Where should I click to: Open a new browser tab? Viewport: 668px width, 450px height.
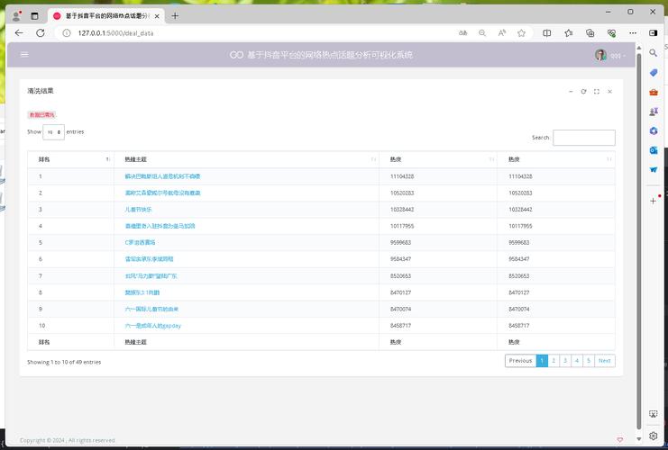[x=175, y=15]
